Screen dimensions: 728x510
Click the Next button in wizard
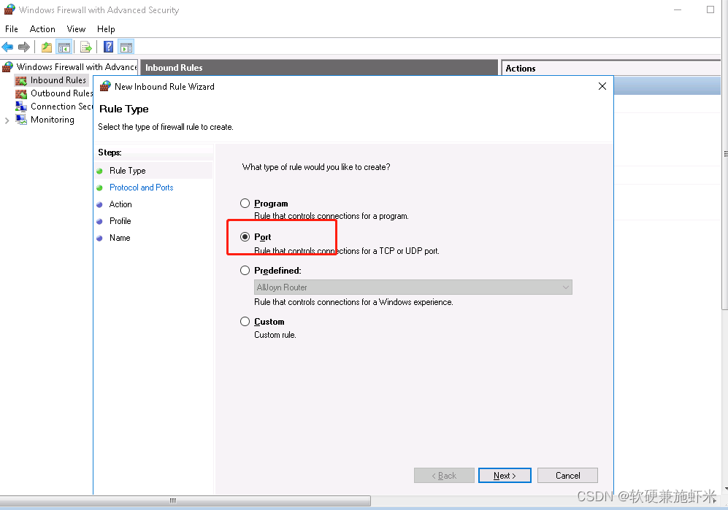coord(505,475)
